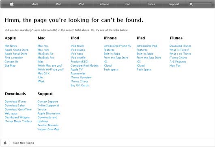Open the iTunes tab in the navigation bar
Image resolution: width=215 pixels, height=147 pixels.
[150, 4]
